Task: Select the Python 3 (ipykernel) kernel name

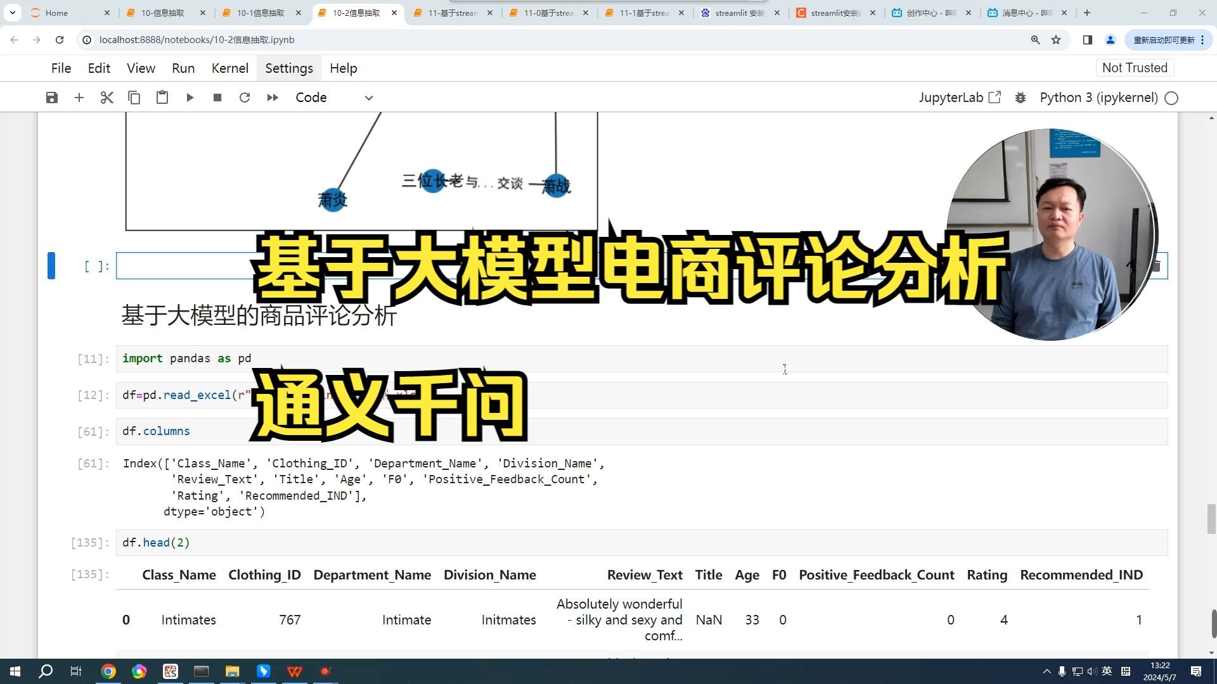Action: coord(1098,98)
